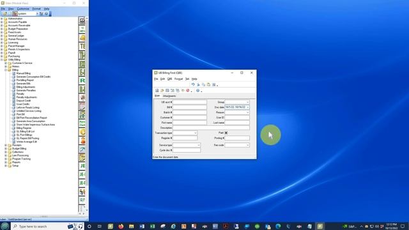409x230 pixels.
Task: Expand the Receipts folder
Action: coord(6,145)
